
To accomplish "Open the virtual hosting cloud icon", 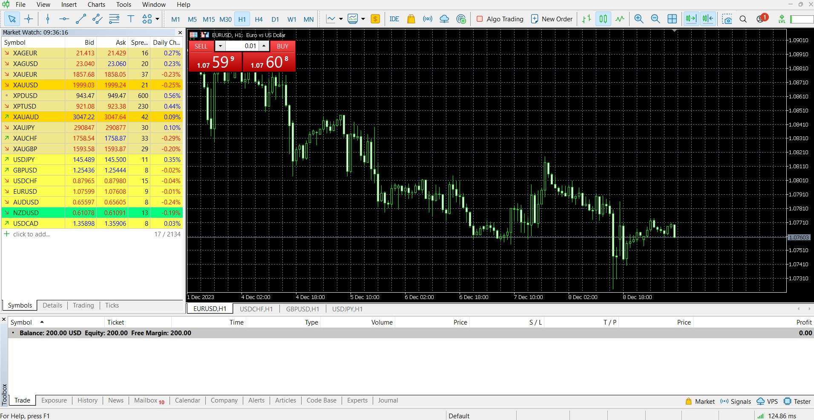I will tap(444, 19).
